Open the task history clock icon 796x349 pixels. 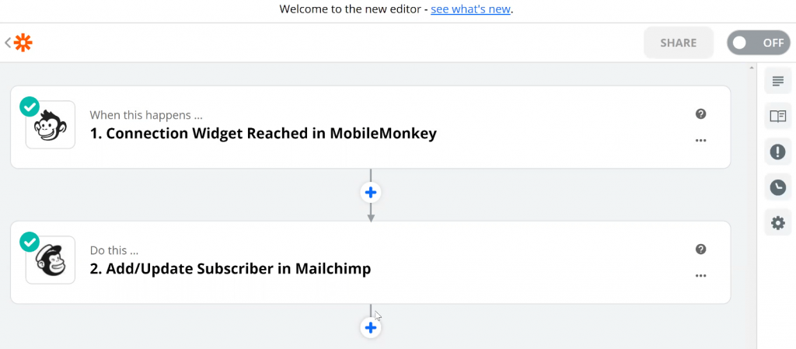pos(777,187)
